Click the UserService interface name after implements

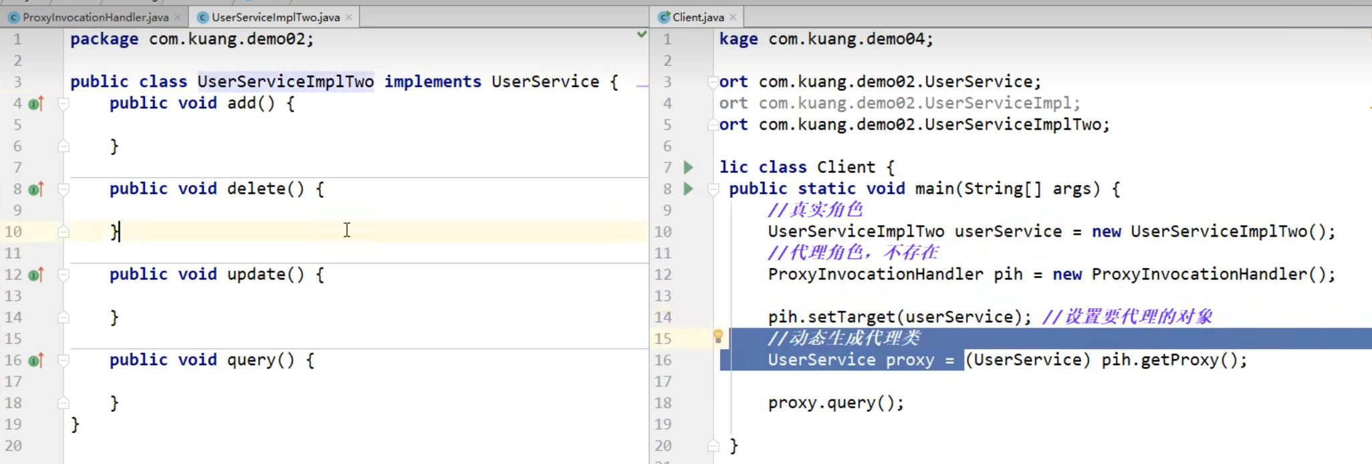[545, 82]
